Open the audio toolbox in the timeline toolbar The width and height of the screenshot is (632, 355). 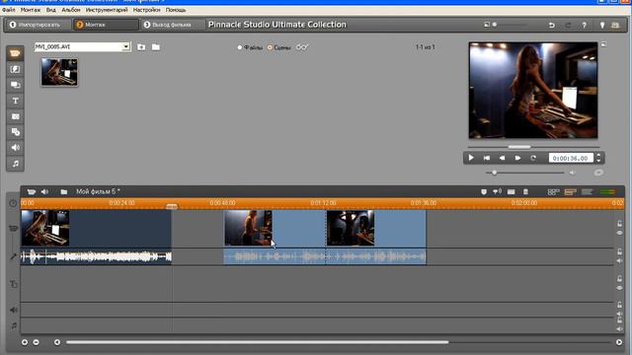coord(44,191)
